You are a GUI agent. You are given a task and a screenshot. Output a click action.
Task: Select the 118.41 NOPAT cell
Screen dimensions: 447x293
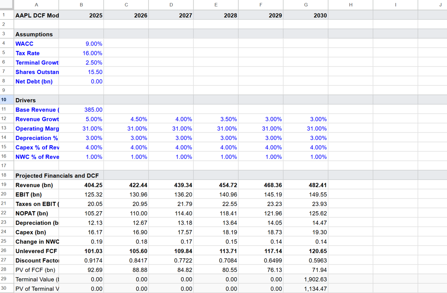pyautogui.click(x=216, y=213)
